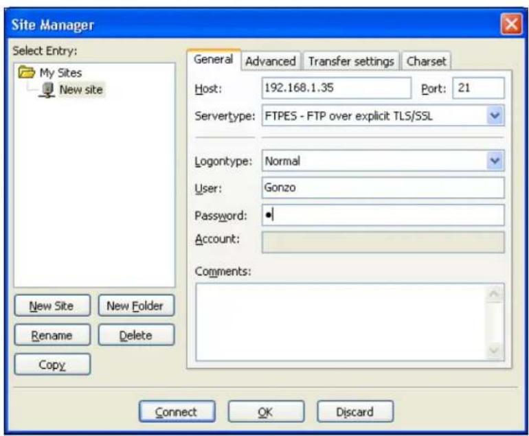Open the Advanced tab
This screenshot has width=529, height=436.
[271, 61]
